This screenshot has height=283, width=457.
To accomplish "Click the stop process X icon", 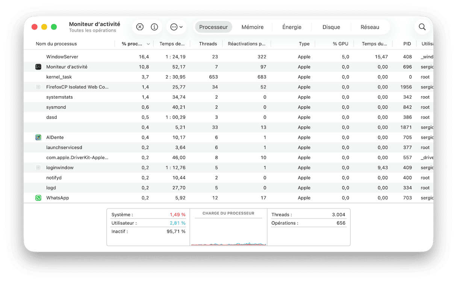I will coord(140,27).
